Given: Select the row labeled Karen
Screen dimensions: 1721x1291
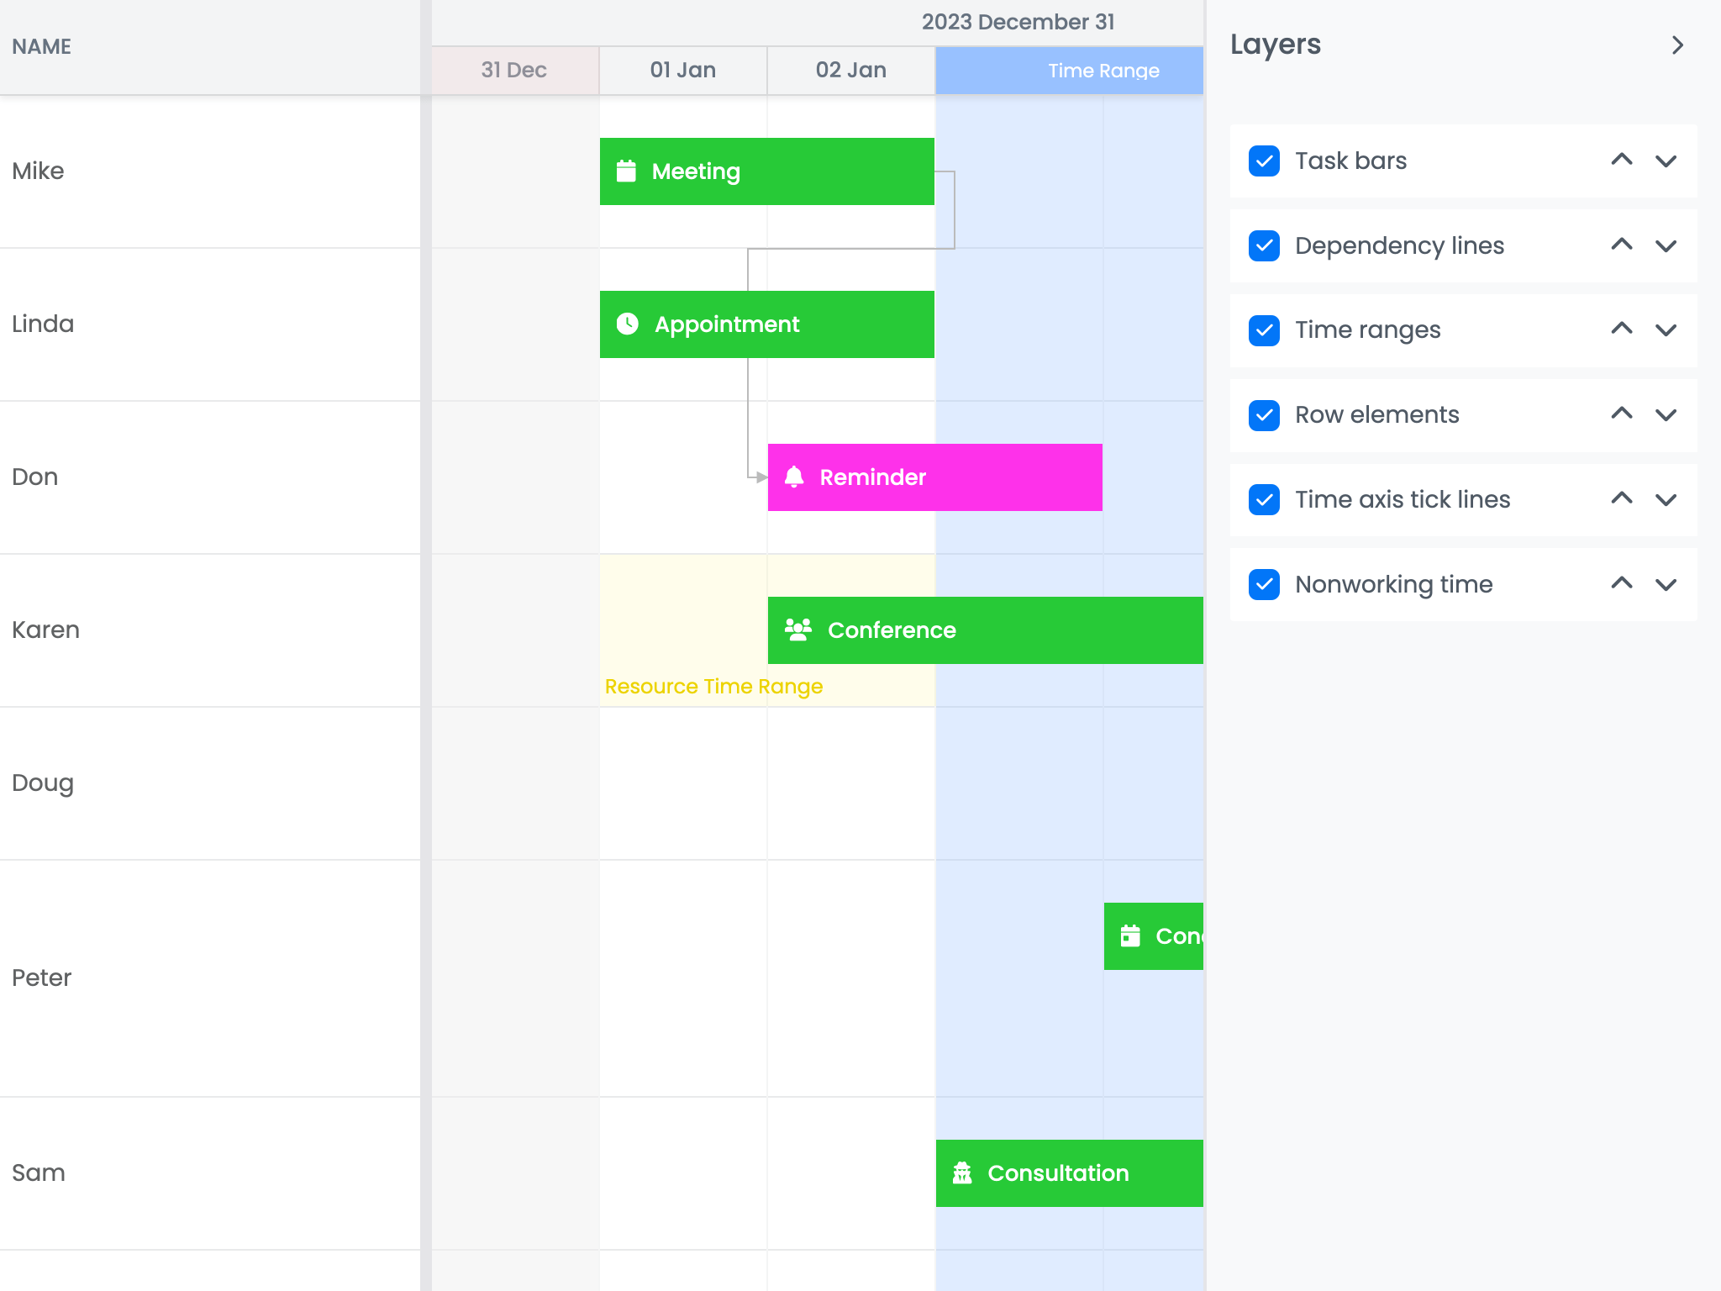Looking at the screenshot, I should click(x=46, y=629).
